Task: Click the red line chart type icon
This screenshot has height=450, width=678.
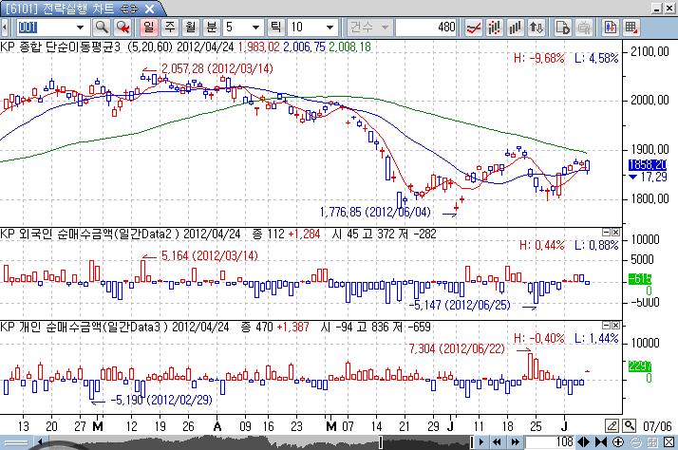Action: coord(474,28)
